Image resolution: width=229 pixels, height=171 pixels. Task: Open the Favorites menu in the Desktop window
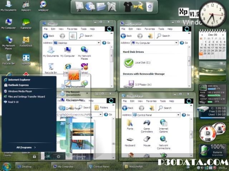[x=72, y=29]
